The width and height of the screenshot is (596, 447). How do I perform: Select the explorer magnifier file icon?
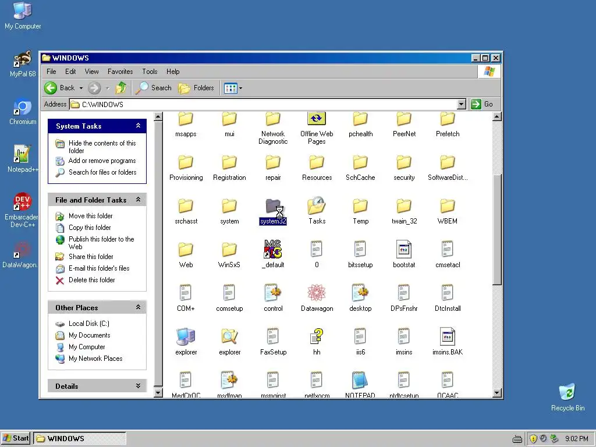[x=229, y=336]
